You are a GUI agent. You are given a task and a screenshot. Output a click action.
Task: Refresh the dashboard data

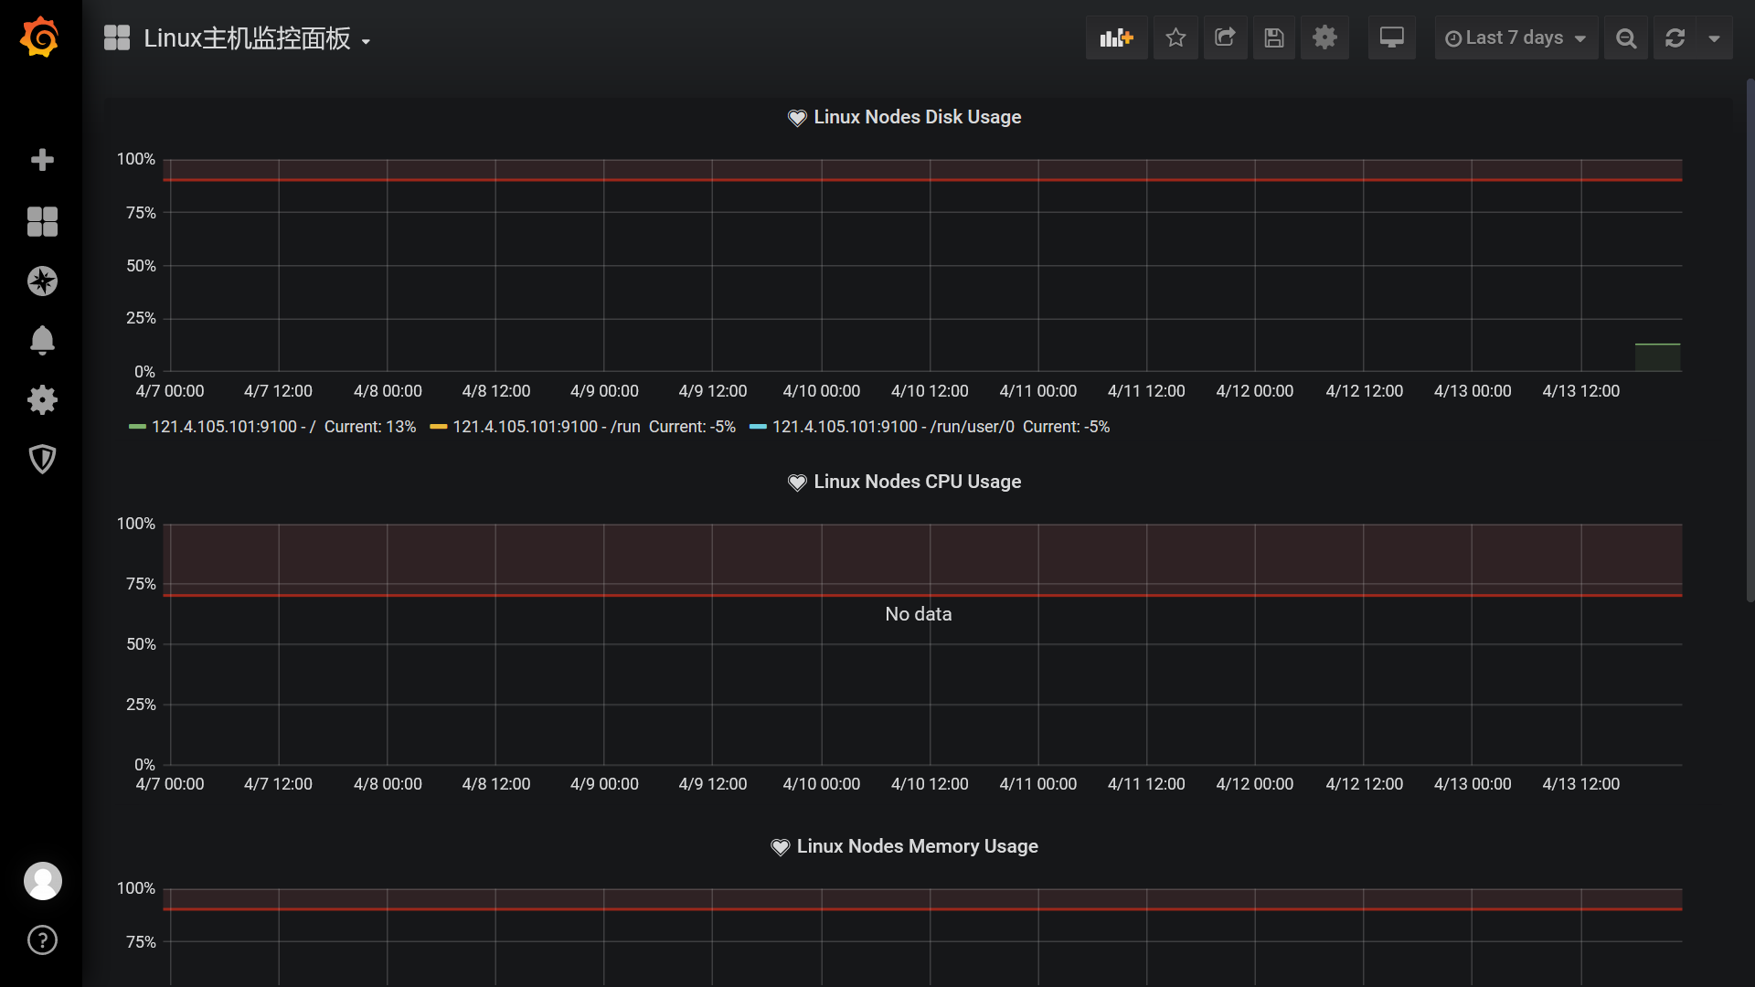tap(1675, 37)
